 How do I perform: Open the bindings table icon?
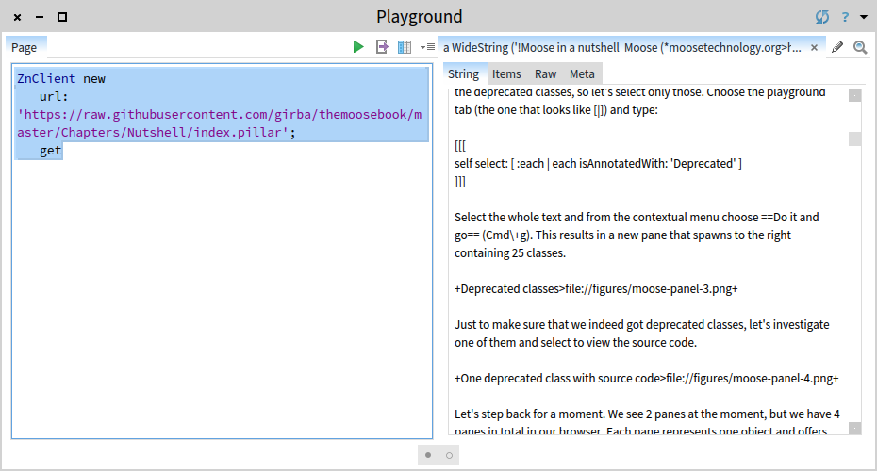(x=405, y=47)
